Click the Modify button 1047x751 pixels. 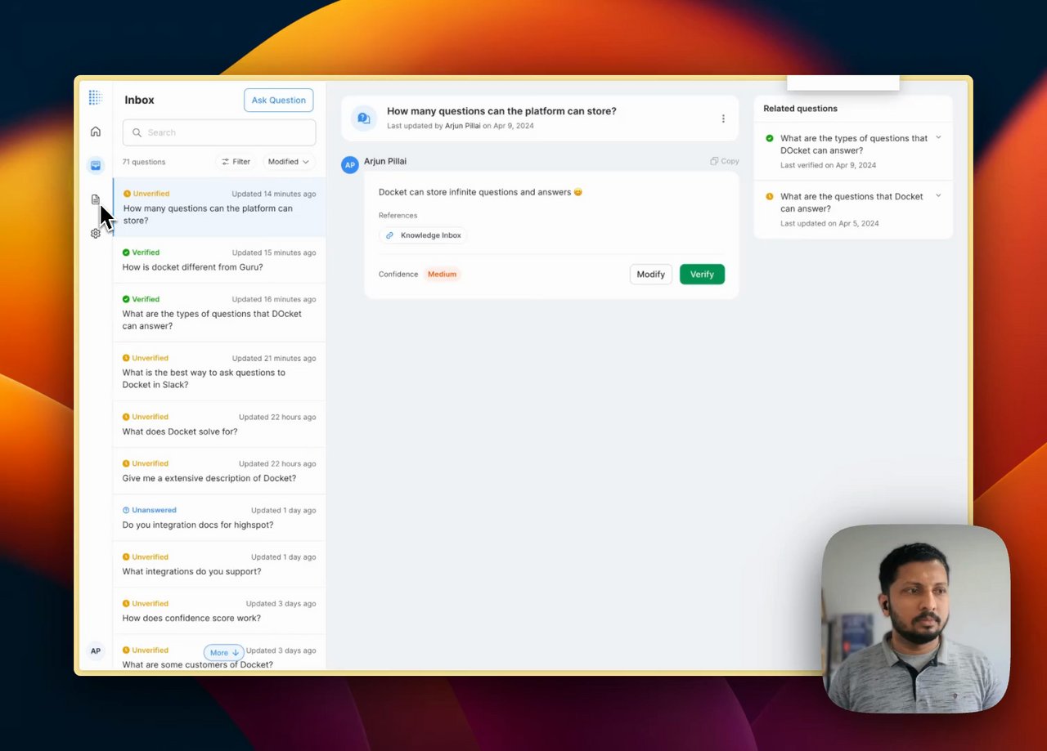(x=650, y=274)
